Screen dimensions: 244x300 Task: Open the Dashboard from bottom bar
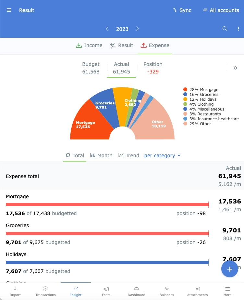click(x=136, y=291)
